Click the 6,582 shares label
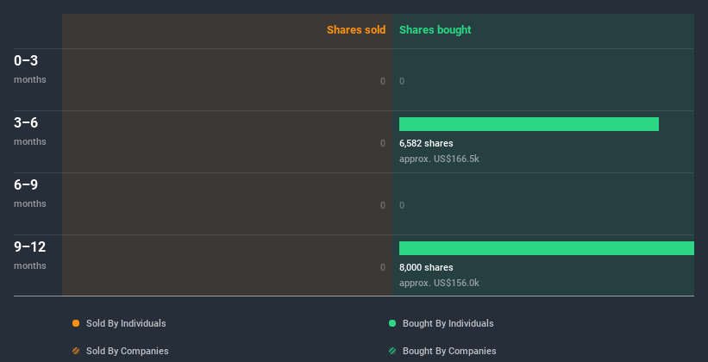 pos(426,143)
